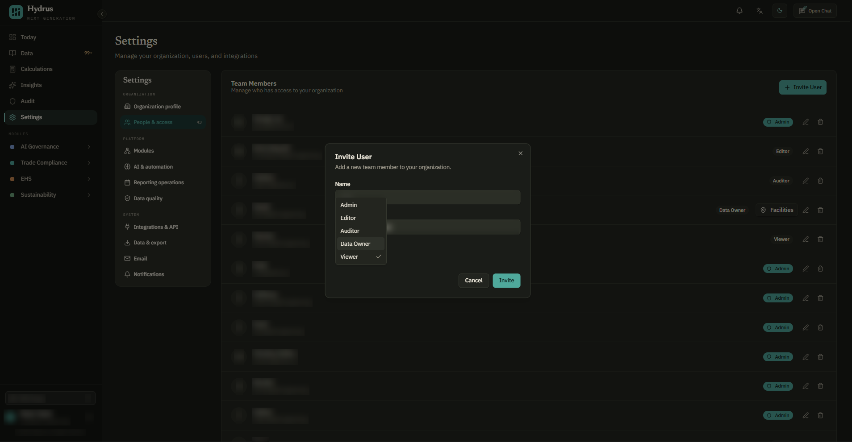
Task: Toggle dark mode moon icon
Action: tap(780, 11)
